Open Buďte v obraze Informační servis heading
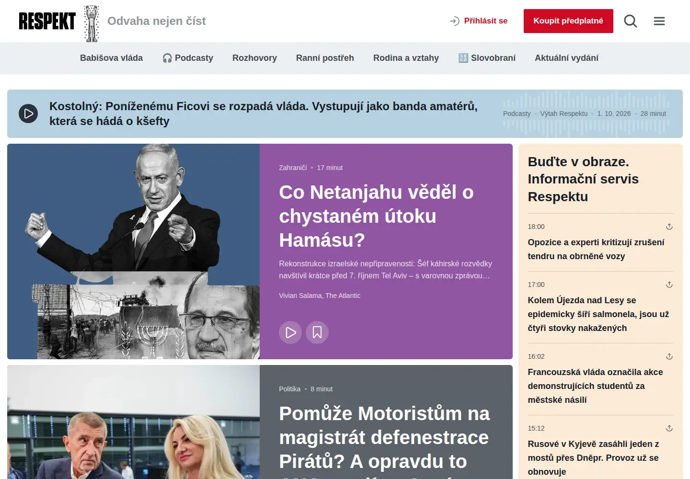Screen dimensions: 690x479 click(583, 179)
